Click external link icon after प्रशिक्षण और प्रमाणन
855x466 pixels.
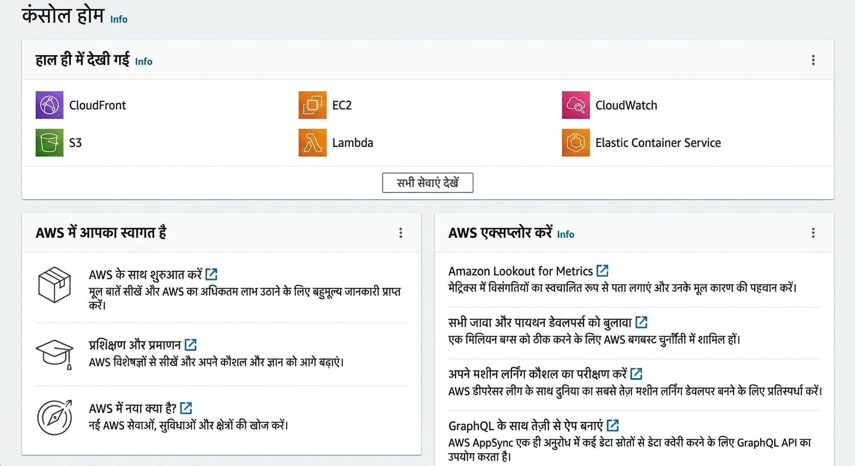point(191,345)
